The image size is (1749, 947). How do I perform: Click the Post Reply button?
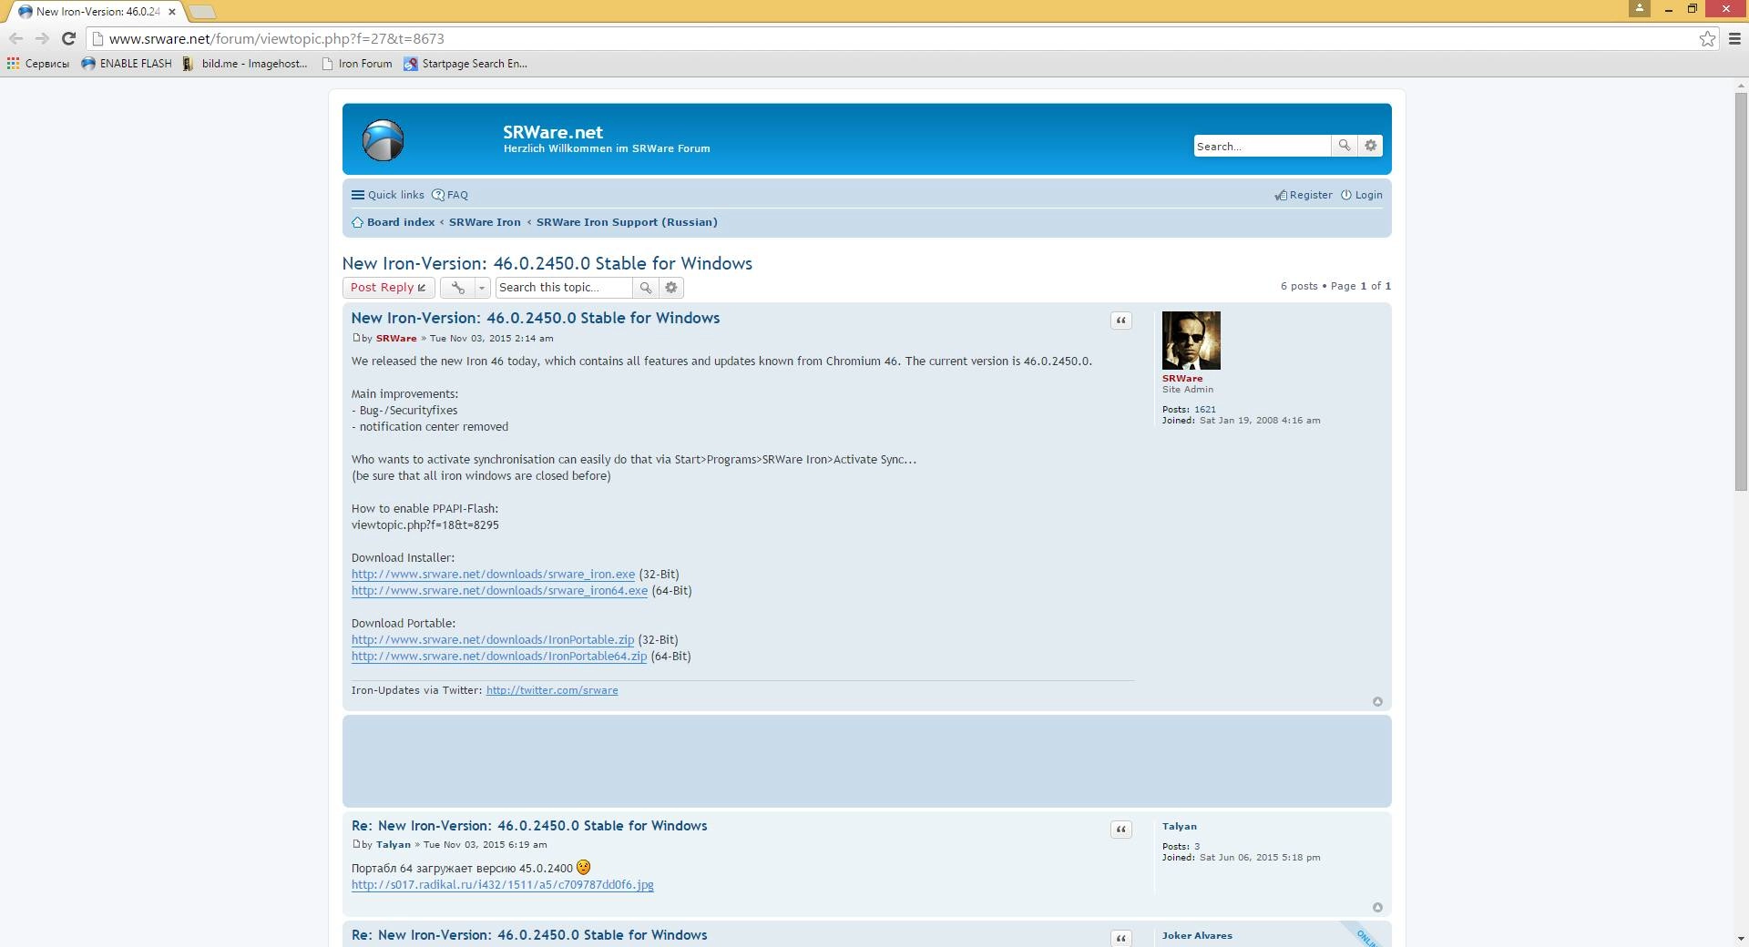click(x=389, y=288)
